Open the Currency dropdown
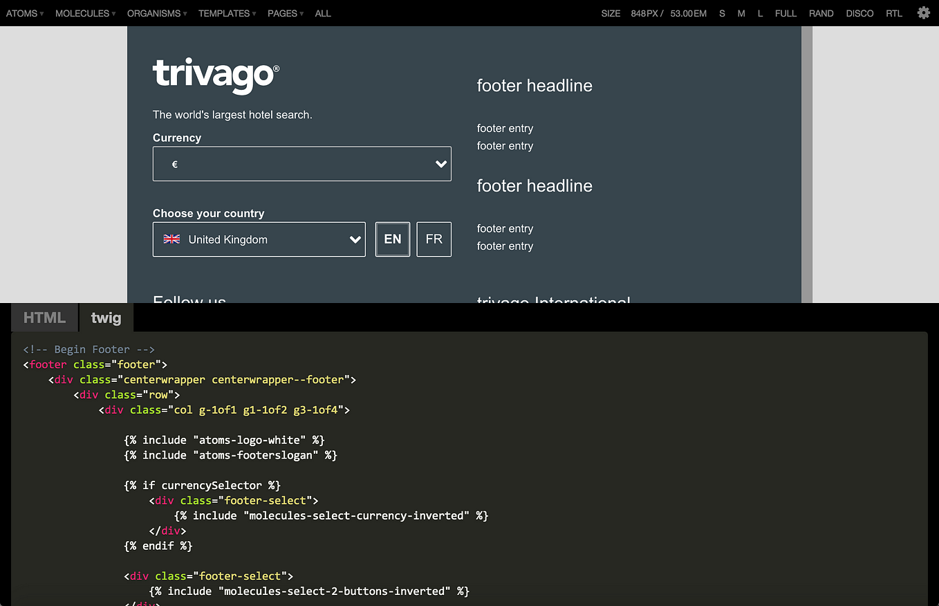 [x=301, y=163]
